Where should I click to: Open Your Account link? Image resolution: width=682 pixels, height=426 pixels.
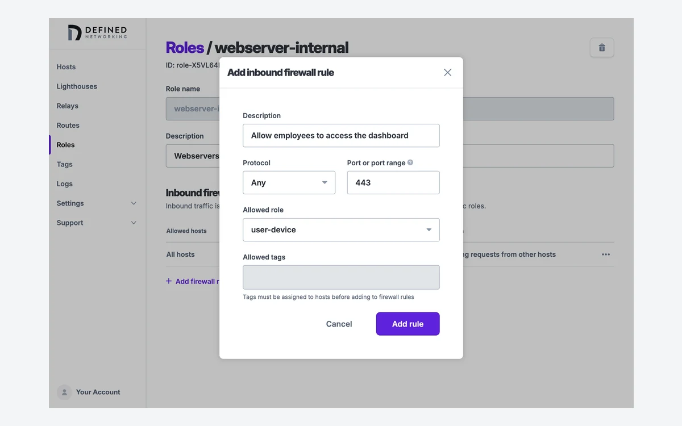point(98,392)
